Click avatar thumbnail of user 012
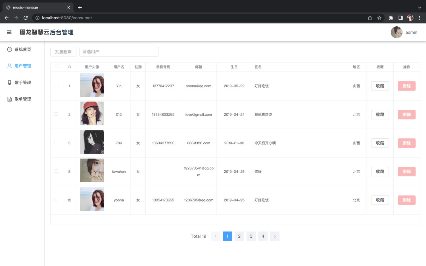Viewport: 426px width, 266px height. pyautogui.click(x=92, y=113)
